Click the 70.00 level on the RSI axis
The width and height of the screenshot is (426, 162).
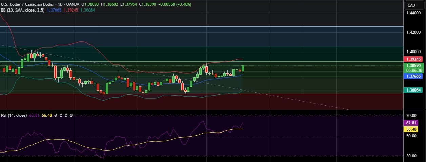(411, 116)
